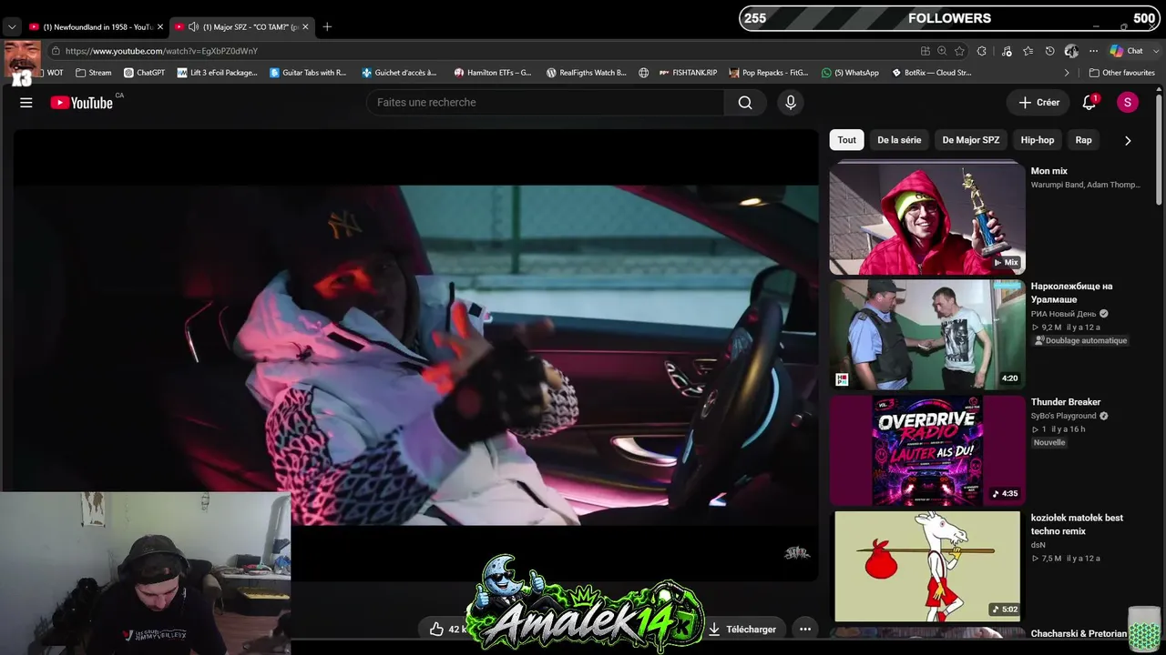Viewport: 1166px width, 655px height.
Task: Open the Guitar Tabs bookmark
Action: [308, 73]
